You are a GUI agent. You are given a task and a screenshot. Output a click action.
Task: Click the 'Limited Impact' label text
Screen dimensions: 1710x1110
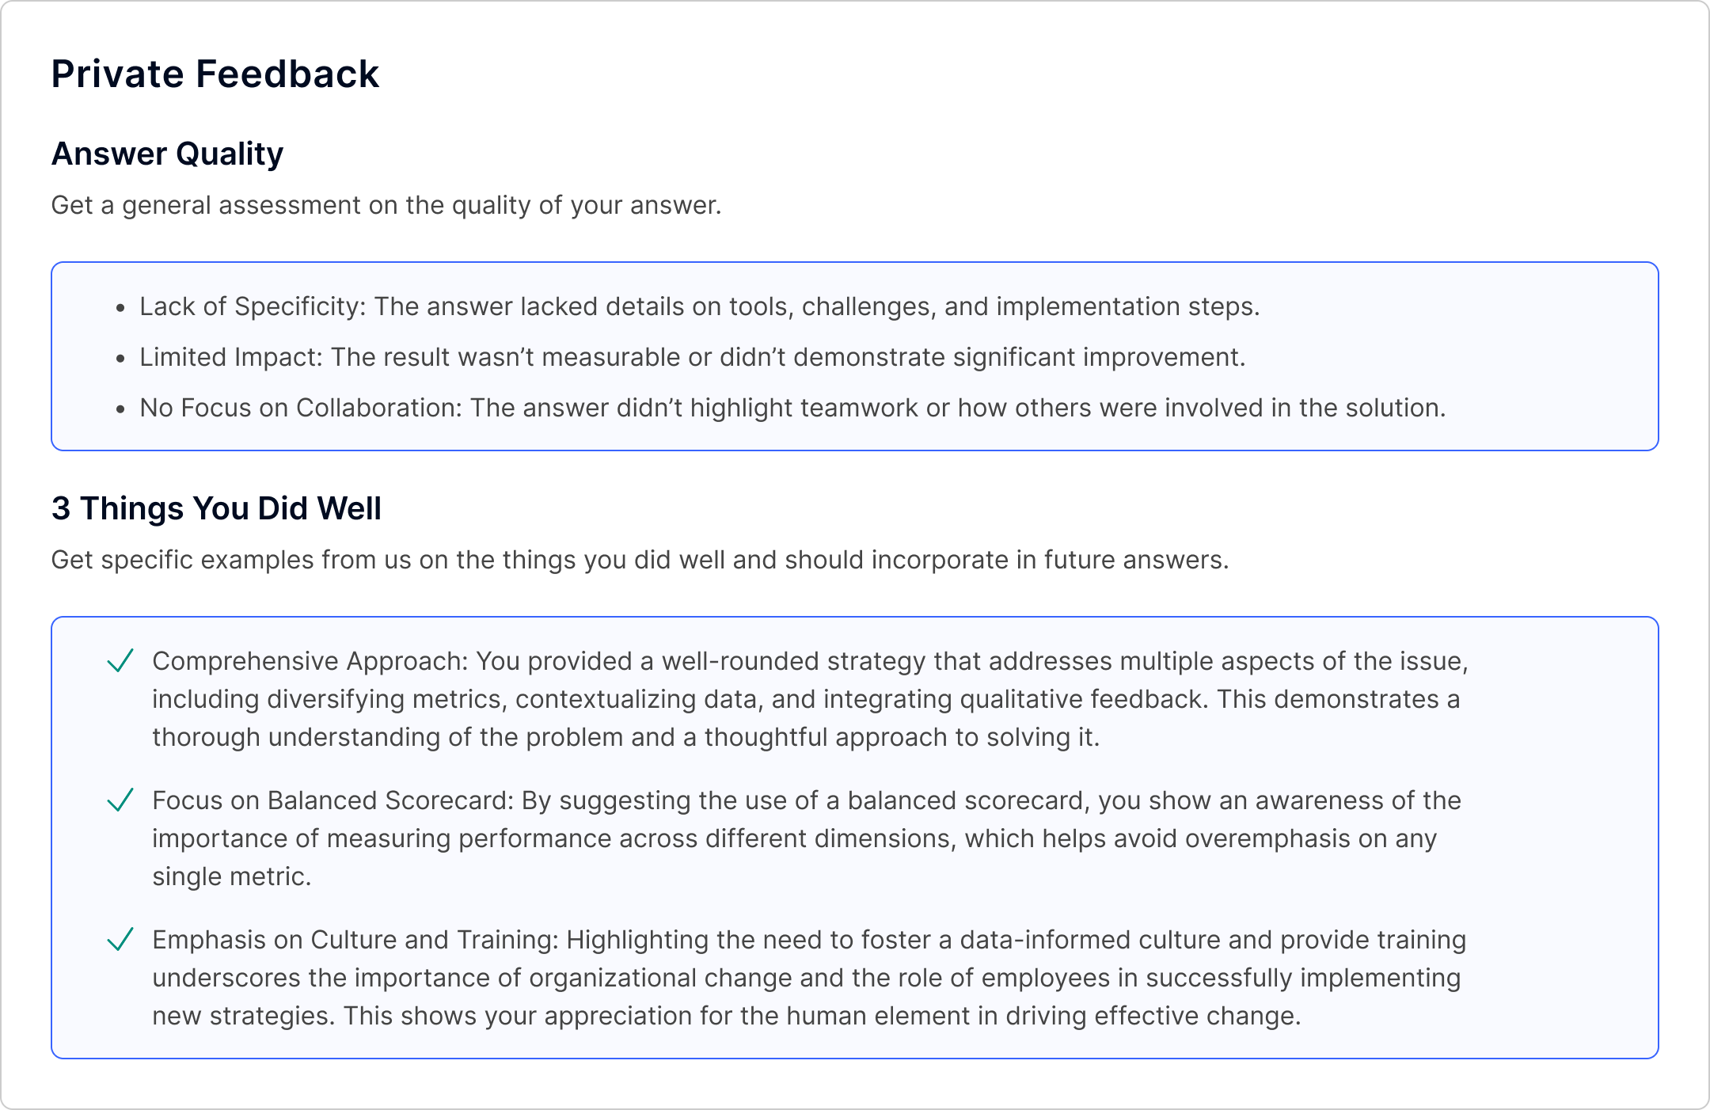230,357
